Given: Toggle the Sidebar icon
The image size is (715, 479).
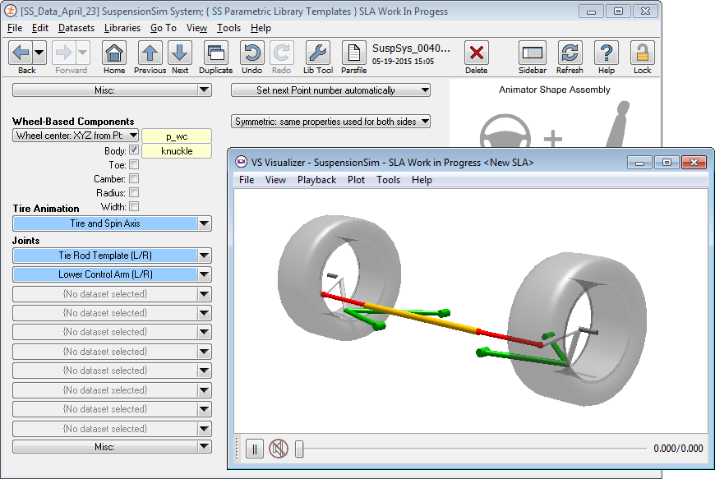Looking at the screenshot, I should (533, 53).
